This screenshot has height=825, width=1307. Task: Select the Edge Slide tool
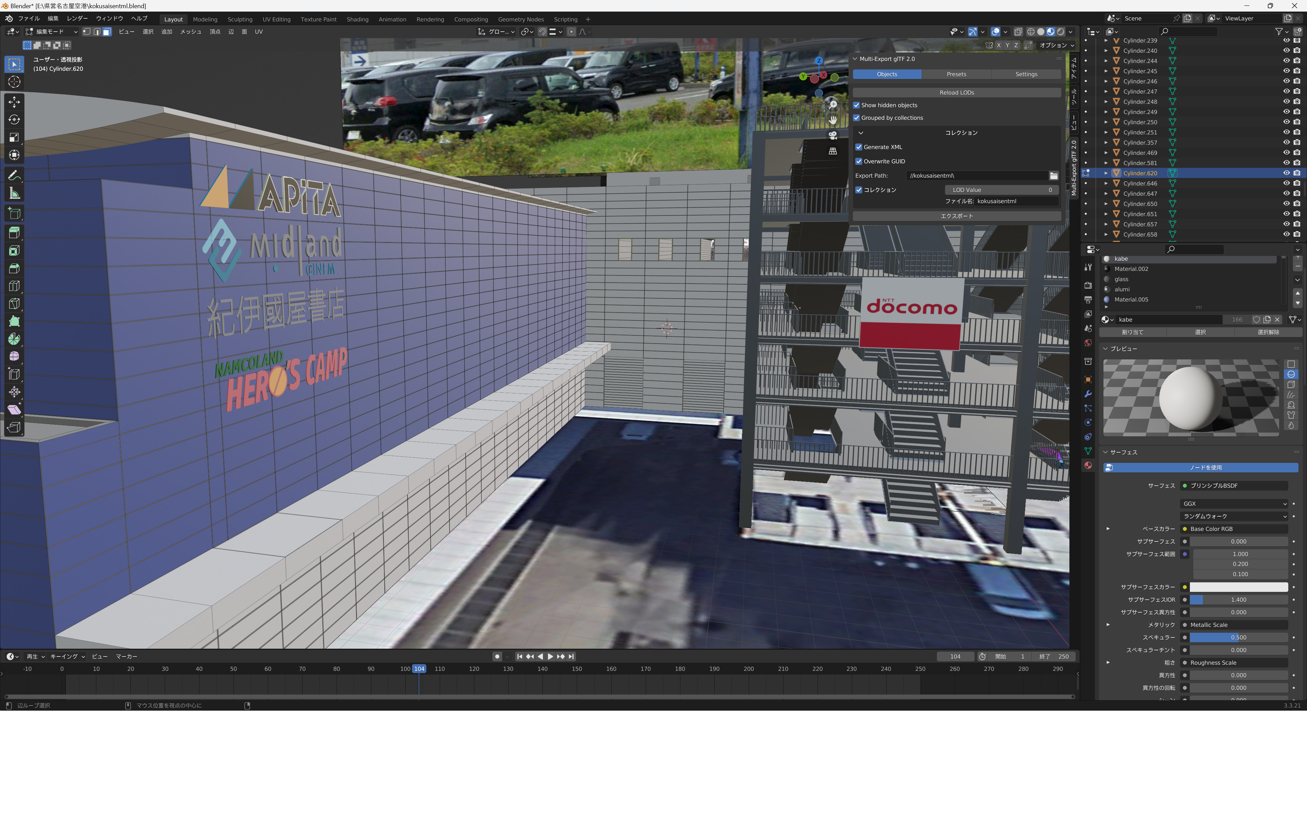[x=15, y=374]
